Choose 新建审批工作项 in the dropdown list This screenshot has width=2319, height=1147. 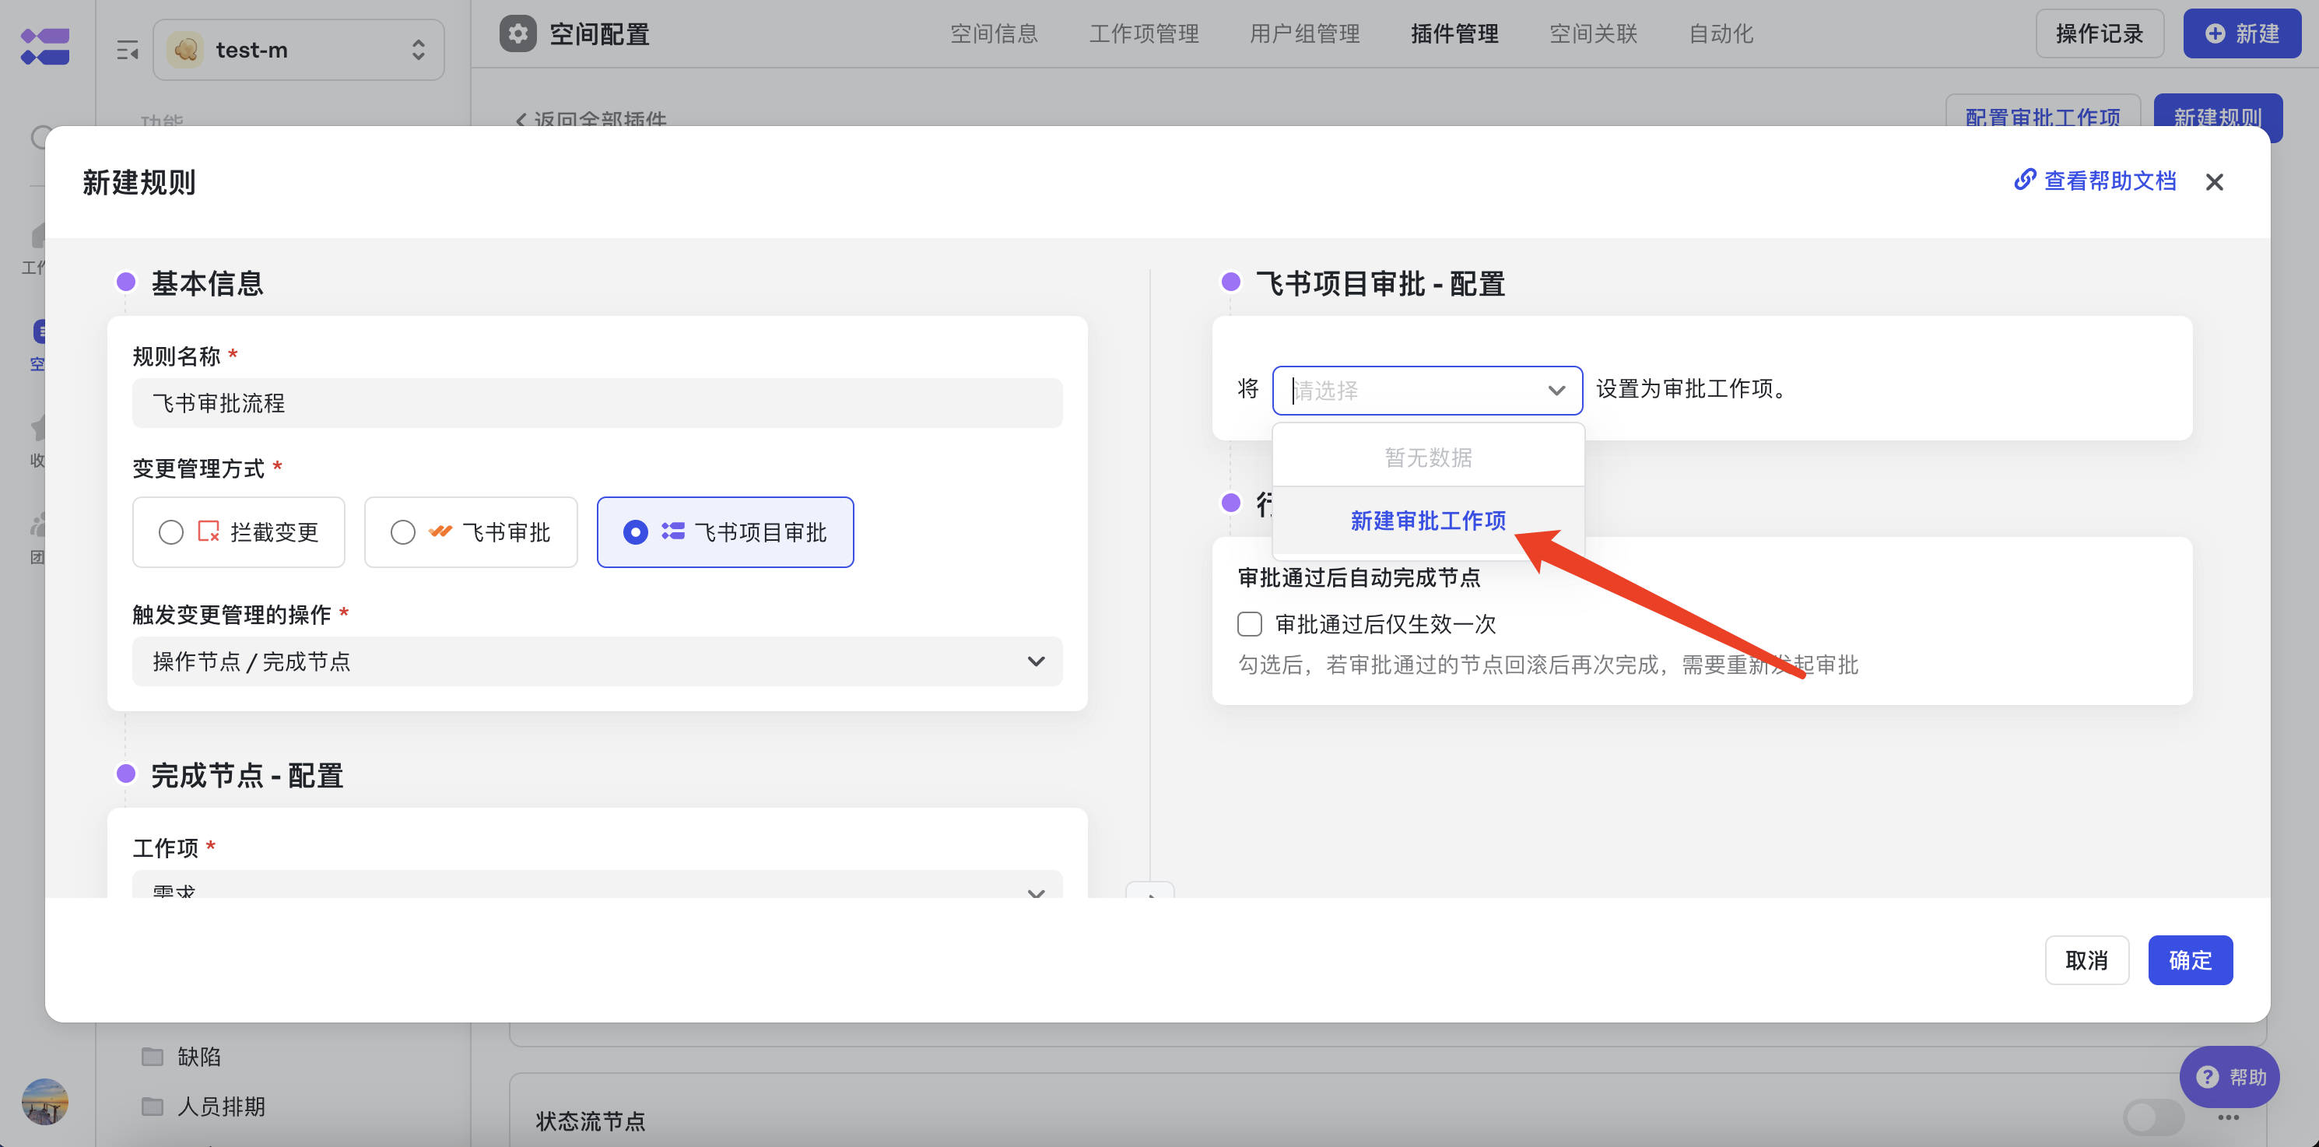tap(1428, 521)
